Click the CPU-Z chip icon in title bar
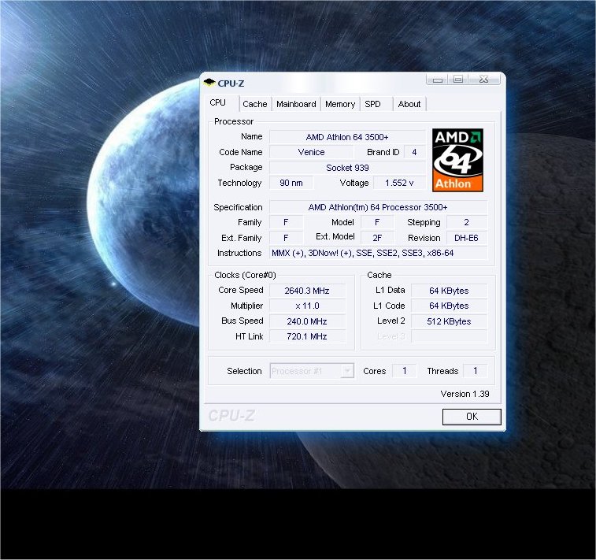This screenshot has width=596, height=560. coord(209,82)
